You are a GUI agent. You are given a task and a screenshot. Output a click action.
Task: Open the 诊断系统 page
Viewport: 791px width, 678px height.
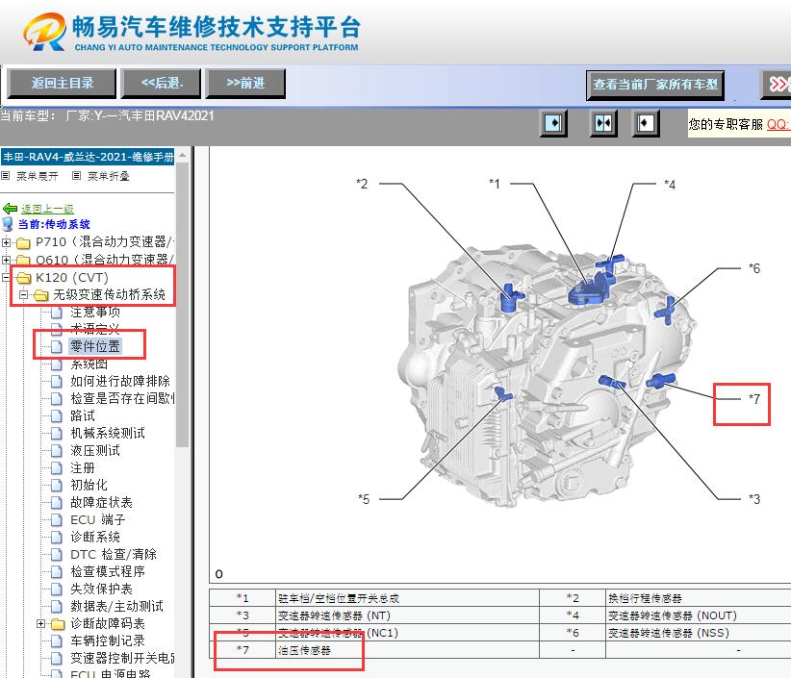tap(95, 537)
